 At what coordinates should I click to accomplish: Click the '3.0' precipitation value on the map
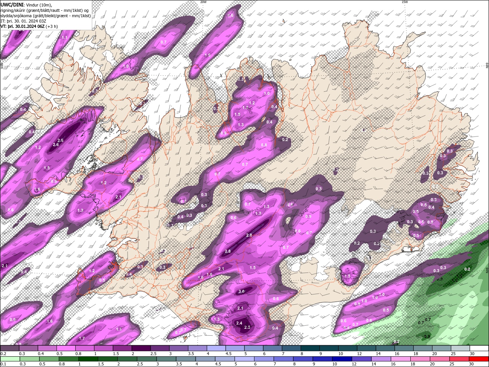tap(241, 291)
